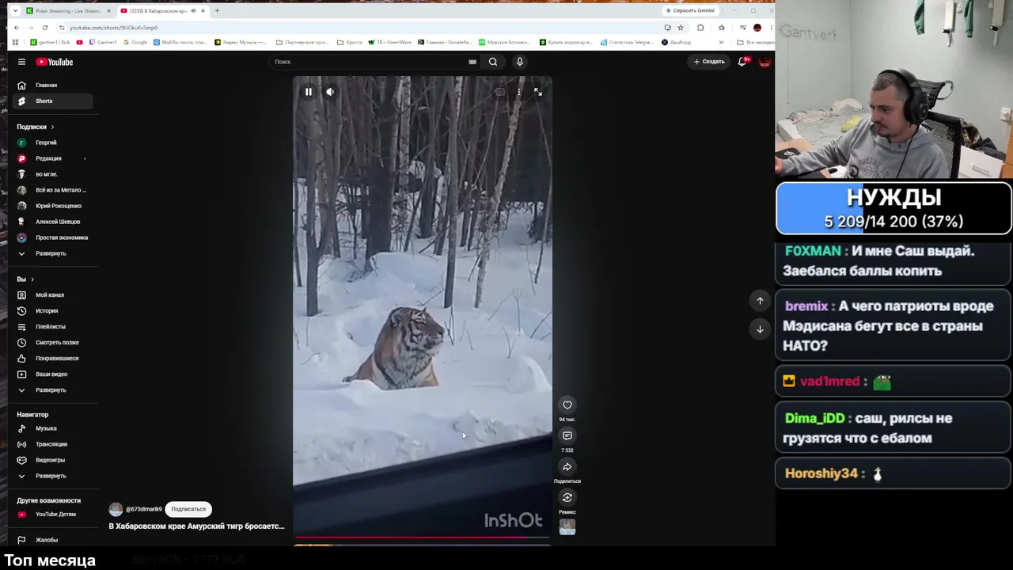
Task: Click the YouTube logo
Action: click(55, 62)
